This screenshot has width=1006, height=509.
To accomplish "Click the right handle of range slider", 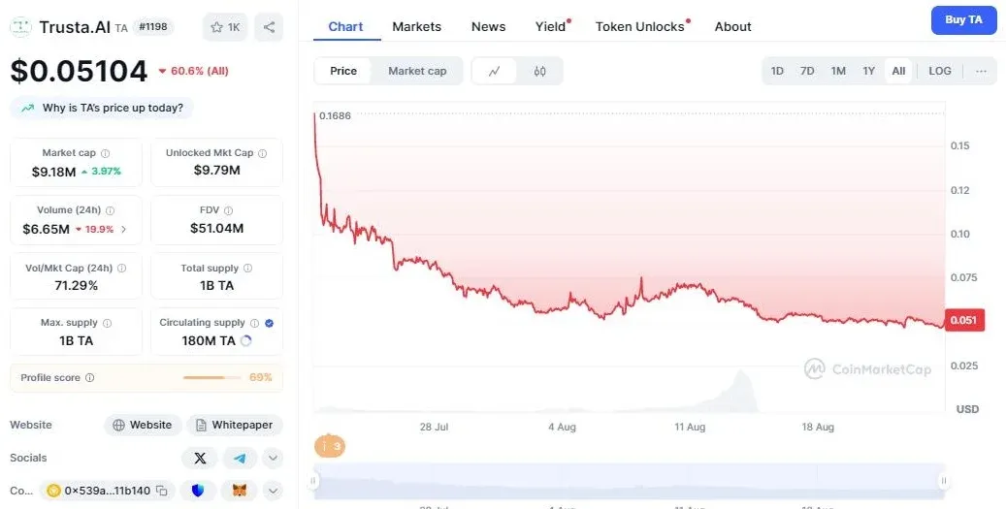I will point(943,480).
